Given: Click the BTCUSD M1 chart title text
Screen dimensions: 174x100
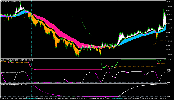Looking at the screenshot, I should point(11,1).
